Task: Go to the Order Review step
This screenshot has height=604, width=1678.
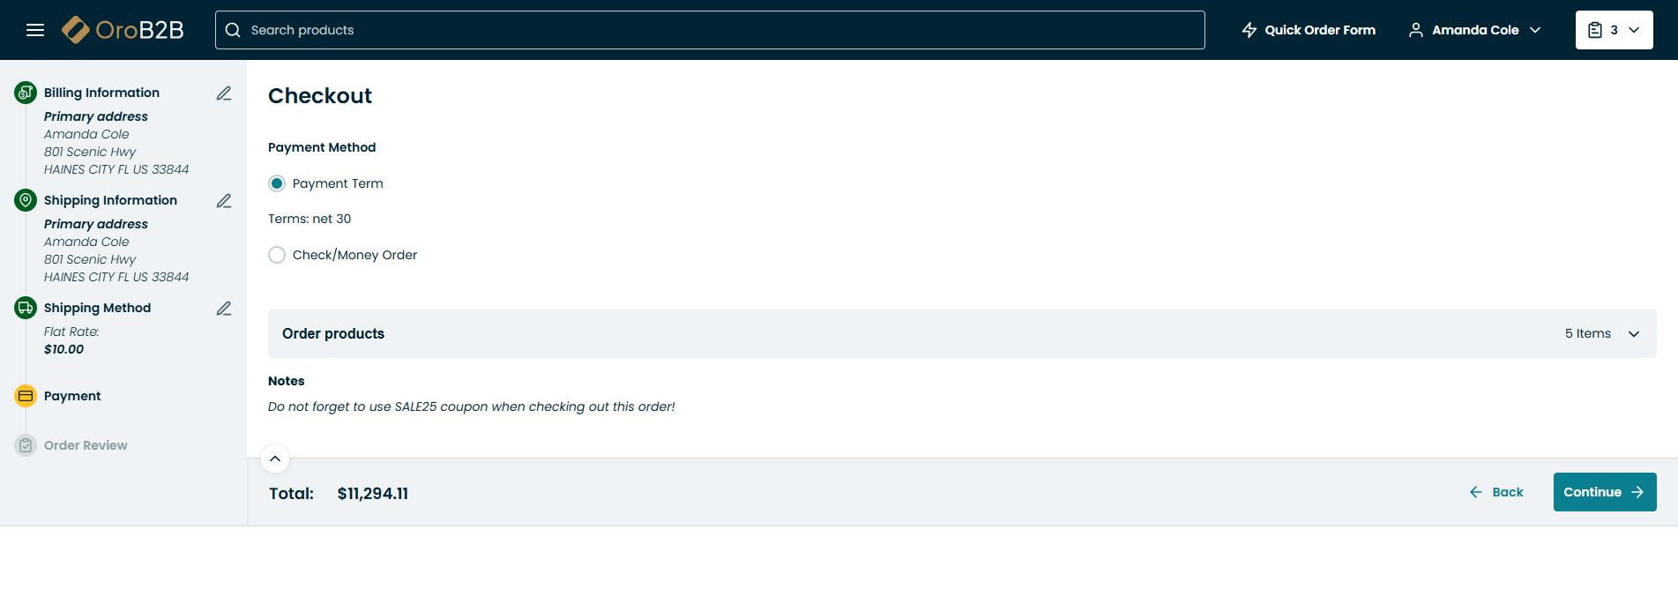Action: coord(86,445)
